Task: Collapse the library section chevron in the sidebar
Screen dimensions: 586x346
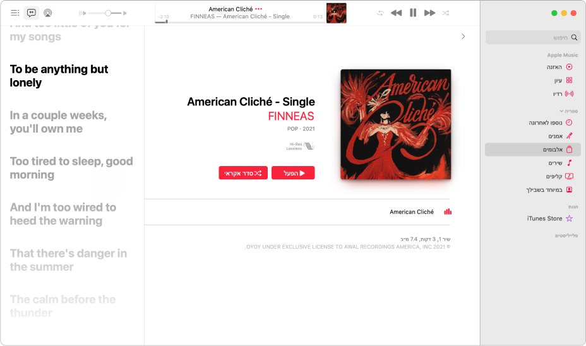Action: tap(561, 111)
